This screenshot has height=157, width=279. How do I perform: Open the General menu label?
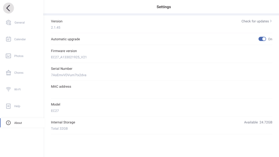(20, 22)
